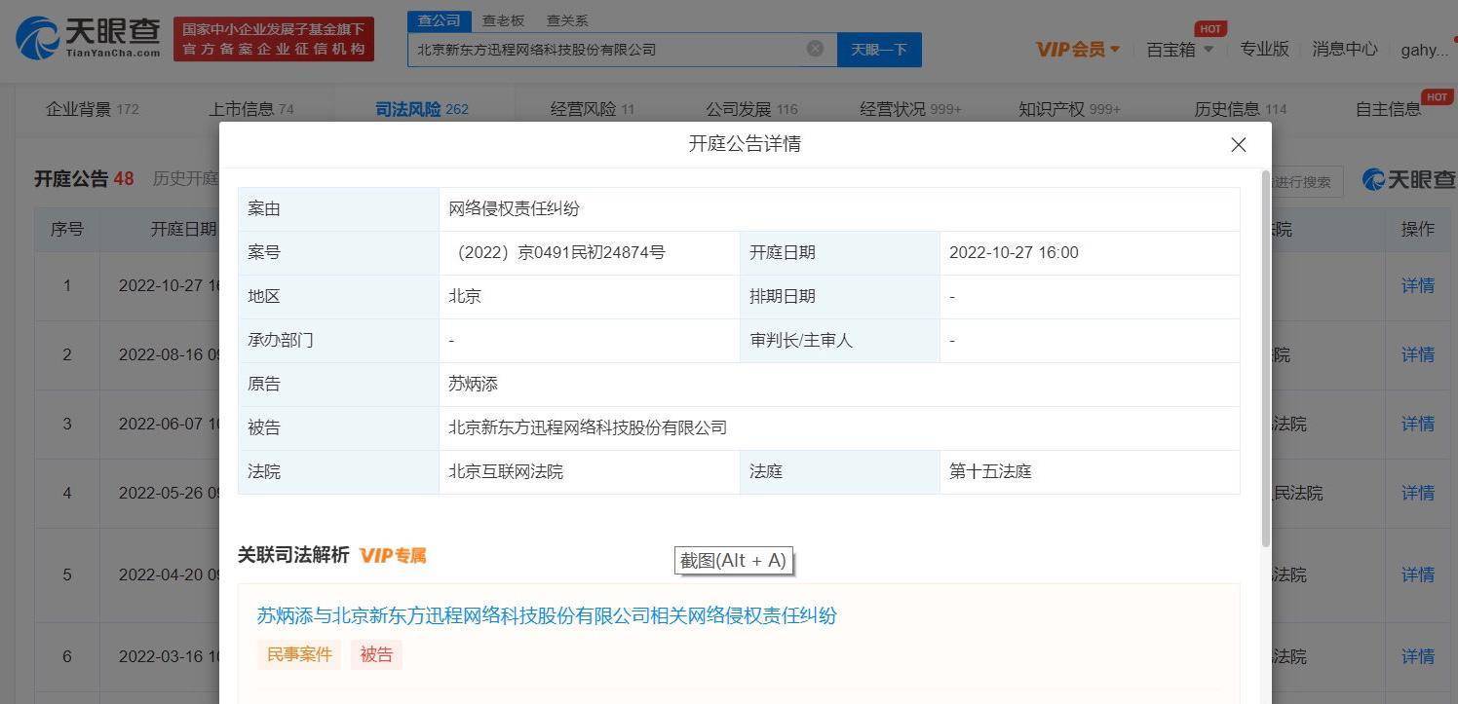Click the 天眼一下 search button
The image size is (1458, 704).
pos(879,50)
